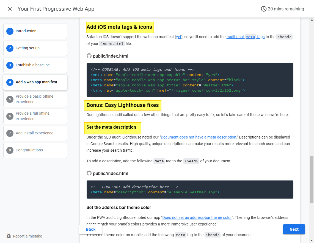This screenshot has height=243, width=314.
Task: Click the "Bonus: Easy Lighthouse fixes" heading
Action: (x=123, y=105)
